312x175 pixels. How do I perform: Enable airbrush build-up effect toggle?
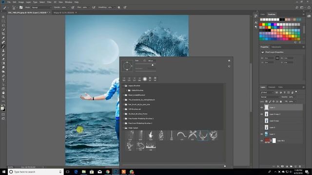94,7
